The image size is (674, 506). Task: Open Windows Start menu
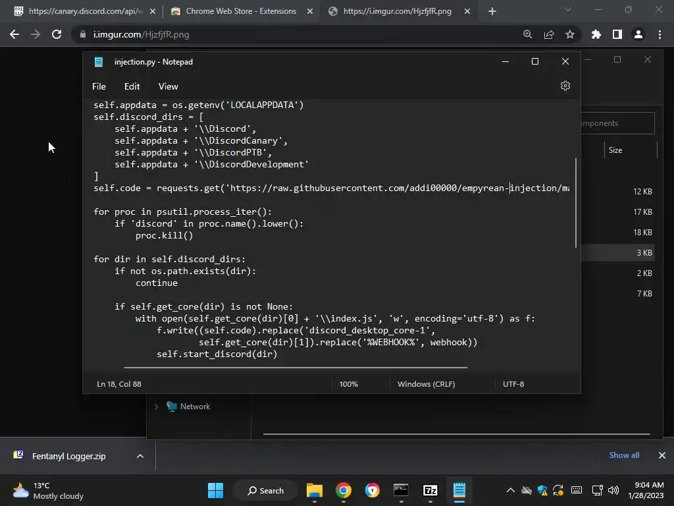click(215, 490)
